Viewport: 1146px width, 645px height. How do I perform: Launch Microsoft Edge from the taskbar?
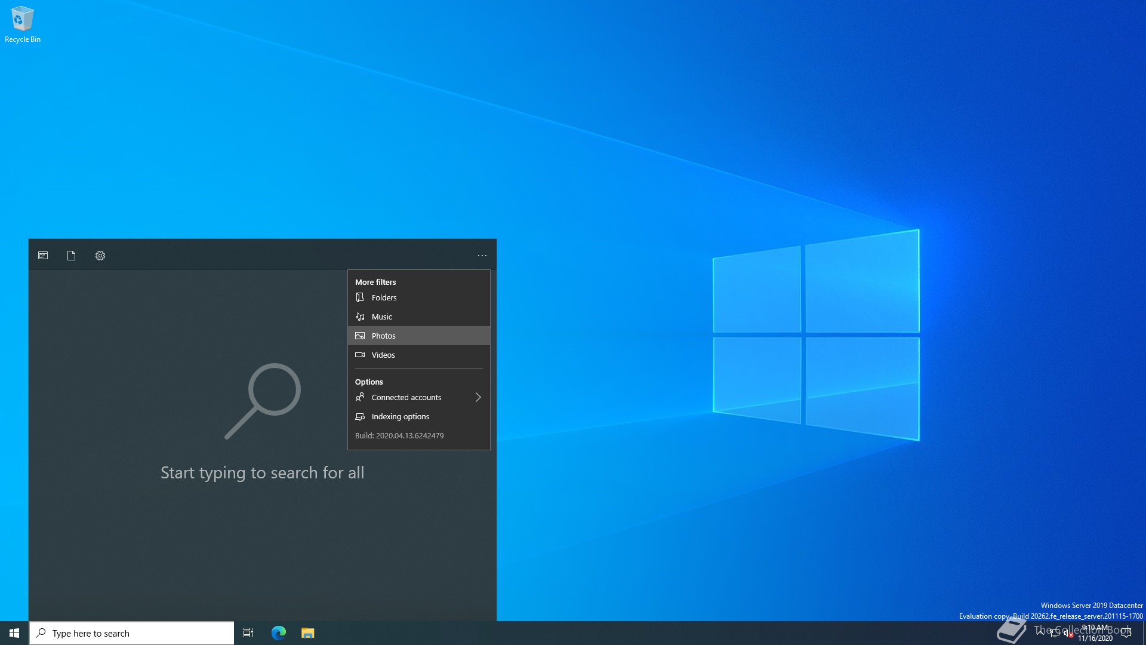point(279,633)
